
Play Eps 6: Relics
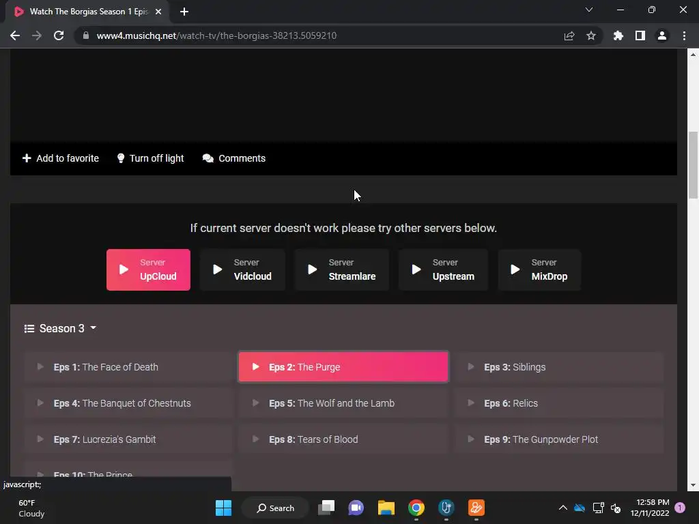(x=559, y=403)
